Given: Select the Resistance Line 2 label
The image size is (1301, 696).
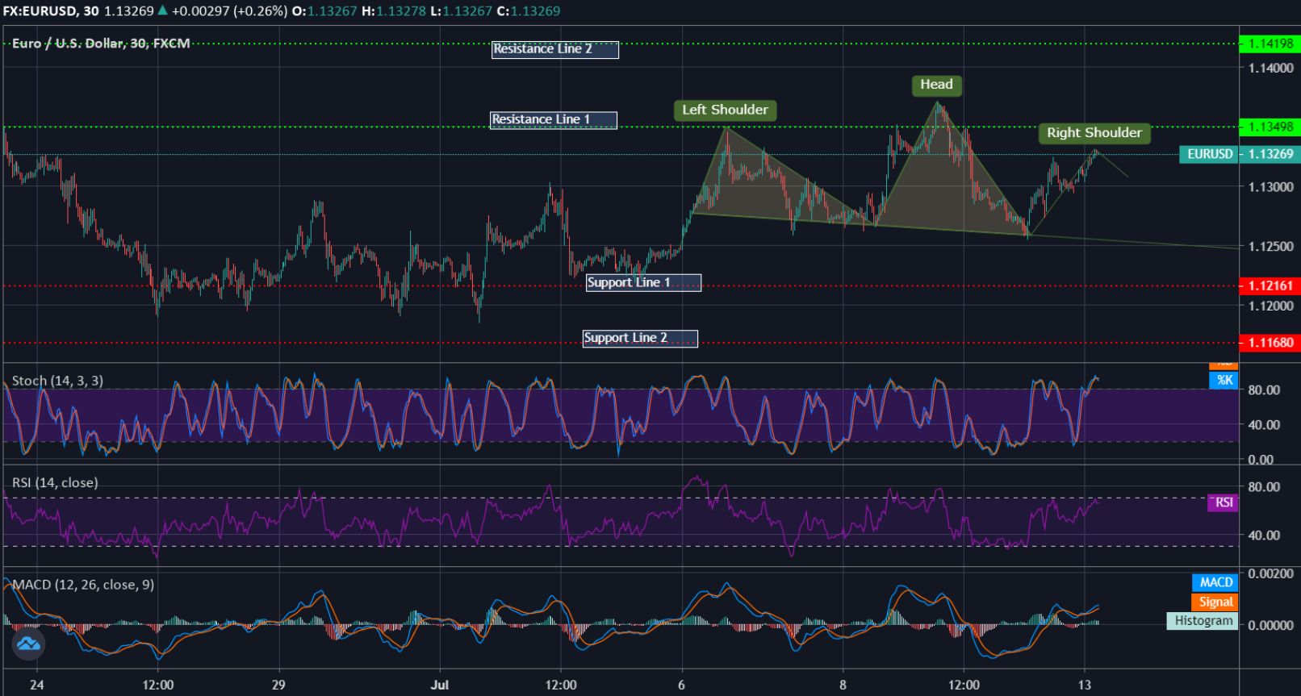Looking at the screenshot, I should click(555, 49).
